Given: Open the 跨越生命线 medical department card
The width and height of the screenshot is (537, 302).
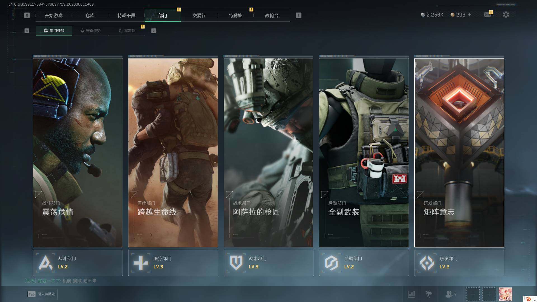Looking at the screenshot, I should point(173,152).
